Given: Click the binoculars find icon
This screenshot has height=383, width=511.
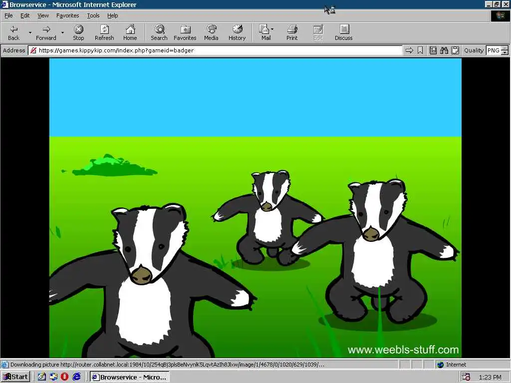Looking at the screenshot, I should (x=444, y=50).
